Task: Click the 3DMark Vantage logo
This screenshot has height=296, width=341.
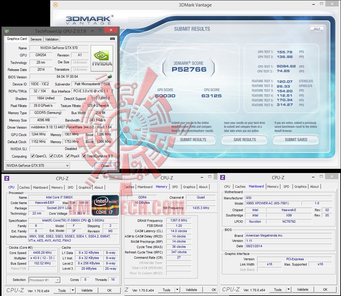Action: pyautogui.click(x=89, y=20)
